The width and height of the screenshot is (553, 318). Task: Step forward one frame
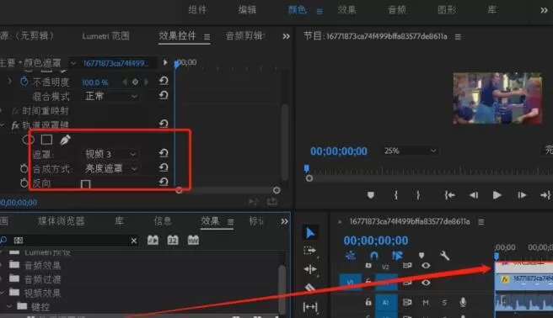[522, 195]
